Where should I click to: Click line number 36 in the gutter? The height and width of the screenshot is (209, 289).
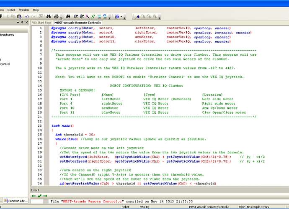[40, 184]
